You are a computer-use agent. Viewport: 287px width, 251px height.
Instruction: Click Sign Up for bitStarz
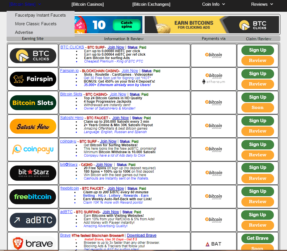[x=257, y=168]
